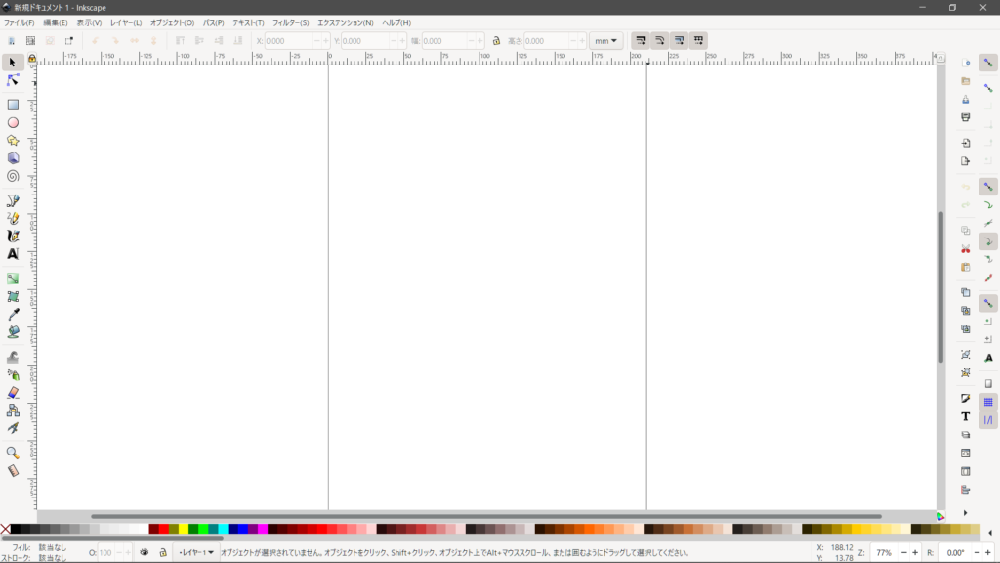Open the エクステンション(N) menu
Image resolution: width=1000 pixels, height=563 pixels.
tap(346, 22)
